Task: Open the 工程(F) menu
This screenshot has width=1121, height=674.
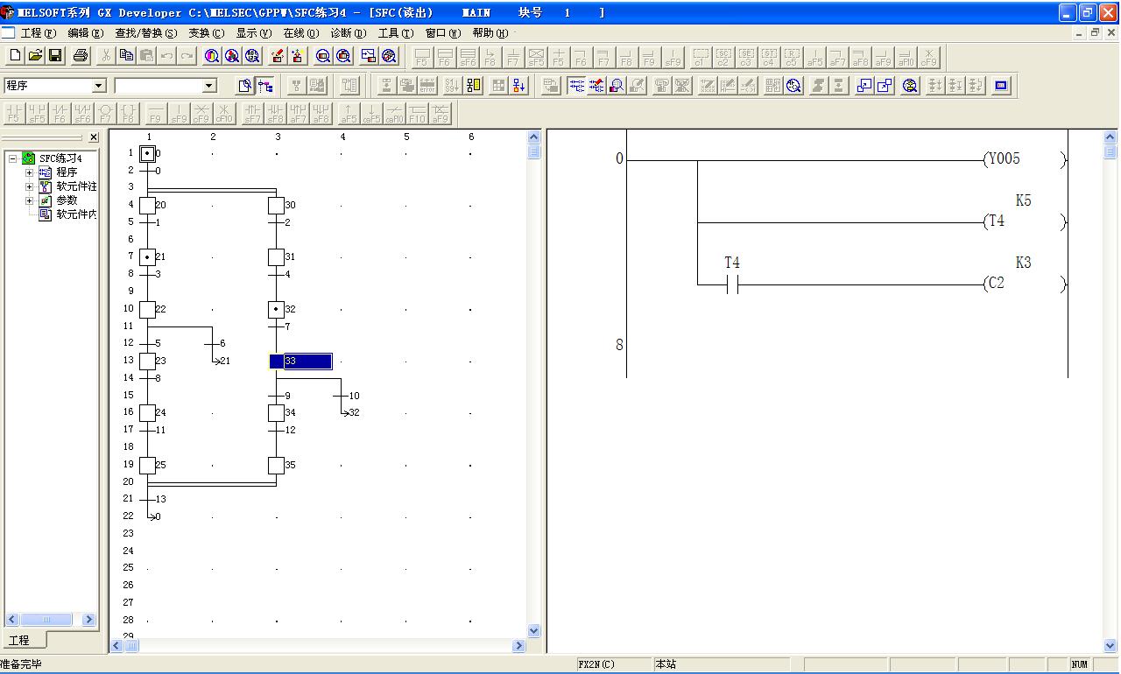Action: pos(38,33)
